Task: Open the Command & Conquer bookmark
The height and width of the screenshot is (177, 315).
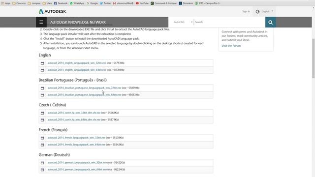Action: tap(164, 3)
